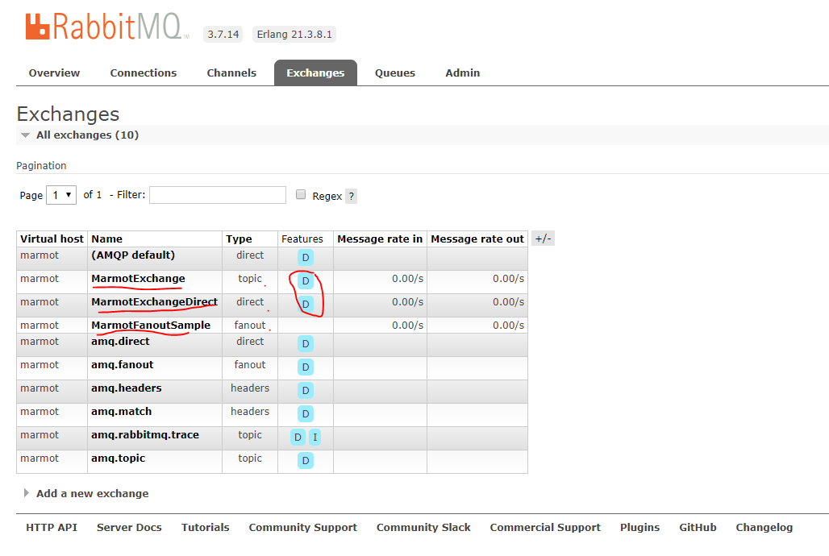
Task: Switch to the Queues tab
Action: [395, 73]
